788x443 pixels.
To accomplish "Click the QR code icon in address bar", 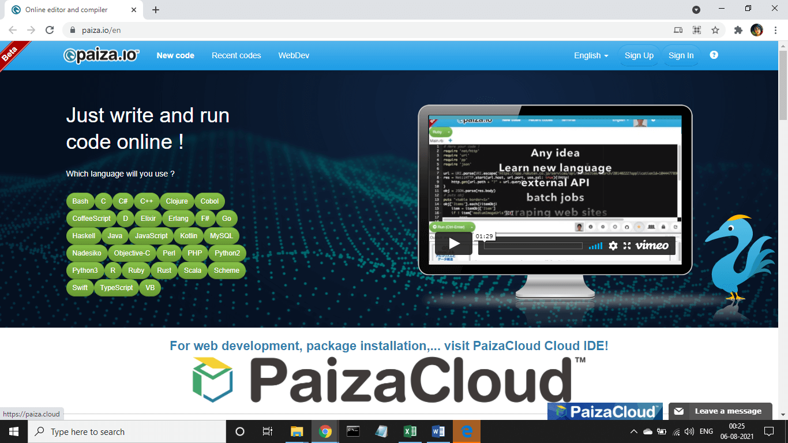I will coord(697,30).
